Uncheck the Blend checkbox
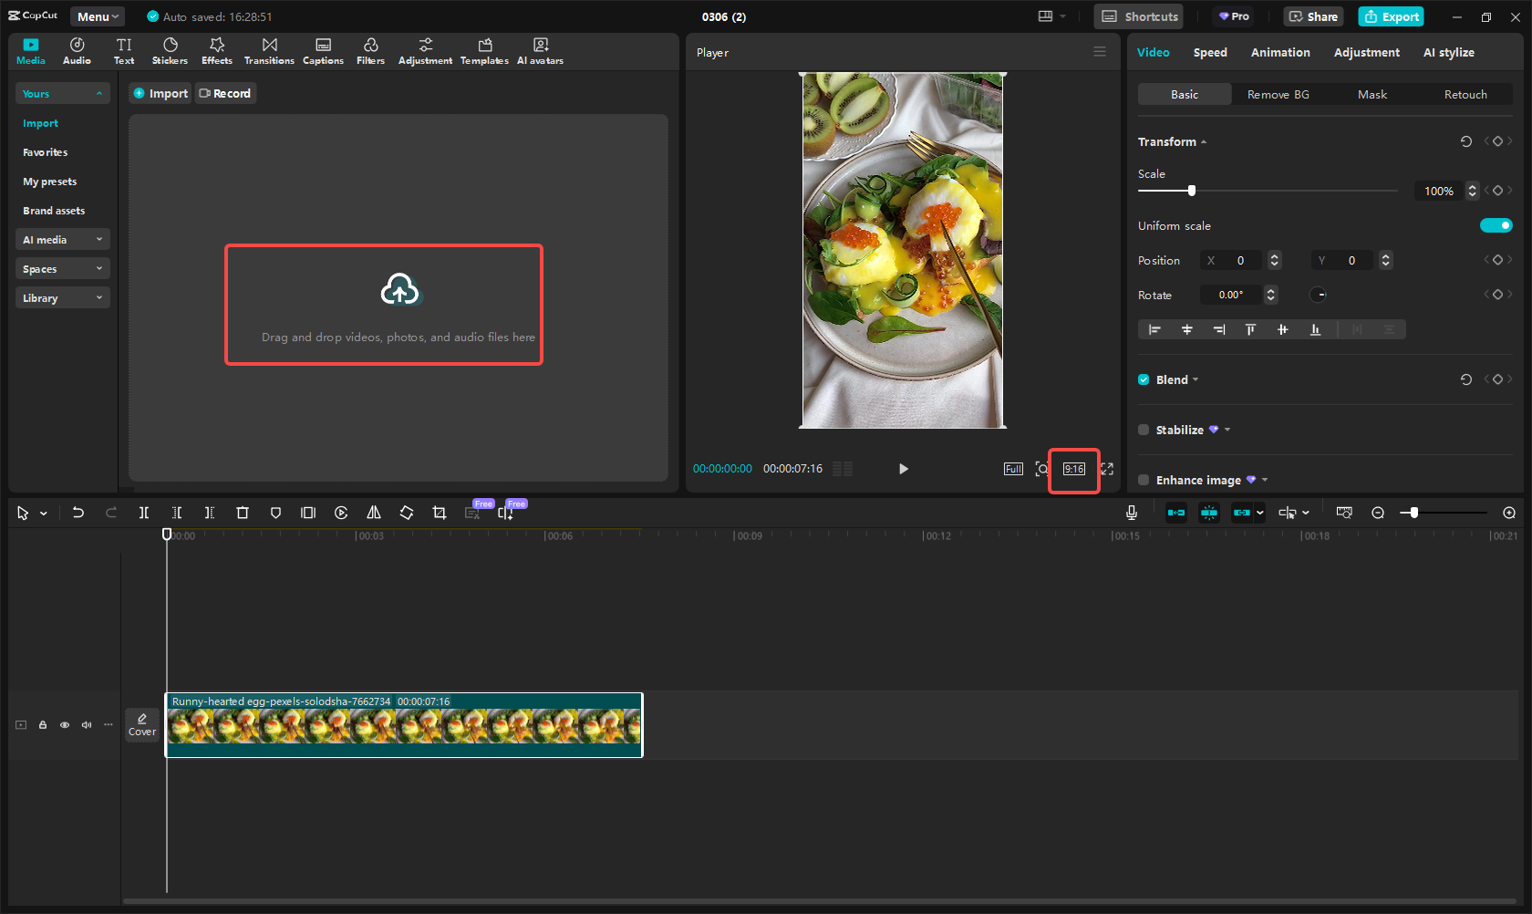This screenshot has width=1532, height=914. [x=1144, y=379]
